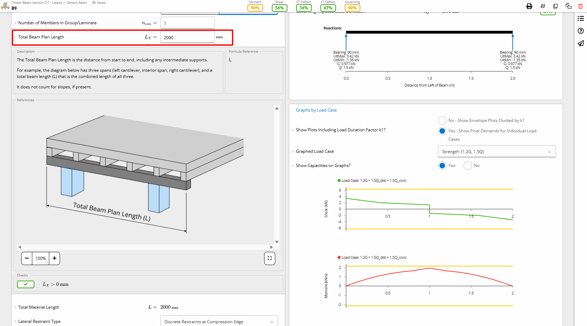Click the Shear 54% result badge

click(279, 8)
